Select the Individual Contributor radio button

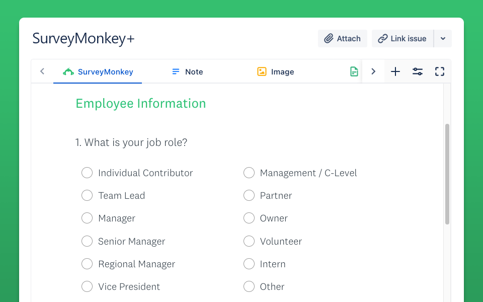coord(87,173)
